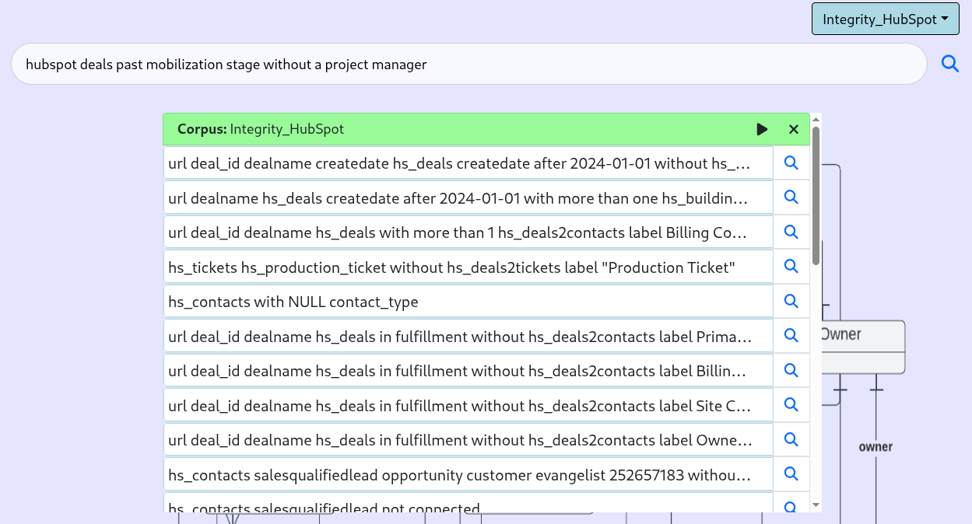The height and width of the screenshot is (524, 972).
Task: Search Production Ticket query magnifier icon
Action: 791,267
